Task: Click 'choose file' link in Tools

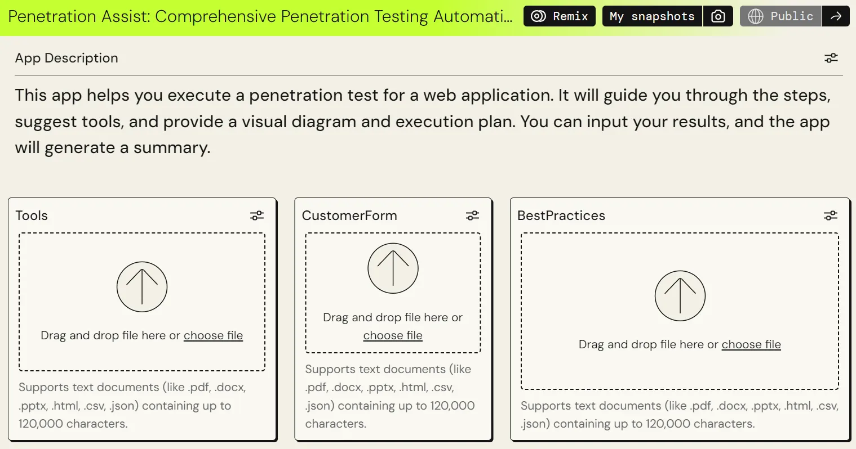Action: point(213,335)
